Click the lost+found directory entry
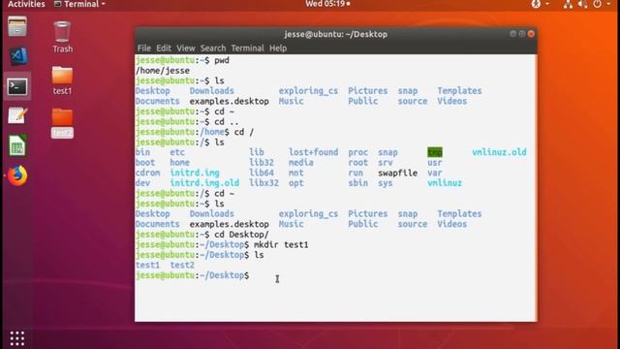620x349 pixels. 313,152
